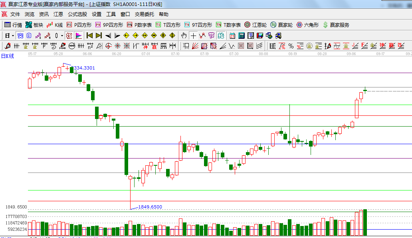
Task: Select the hand pan tool
Action: pos(184,36)
